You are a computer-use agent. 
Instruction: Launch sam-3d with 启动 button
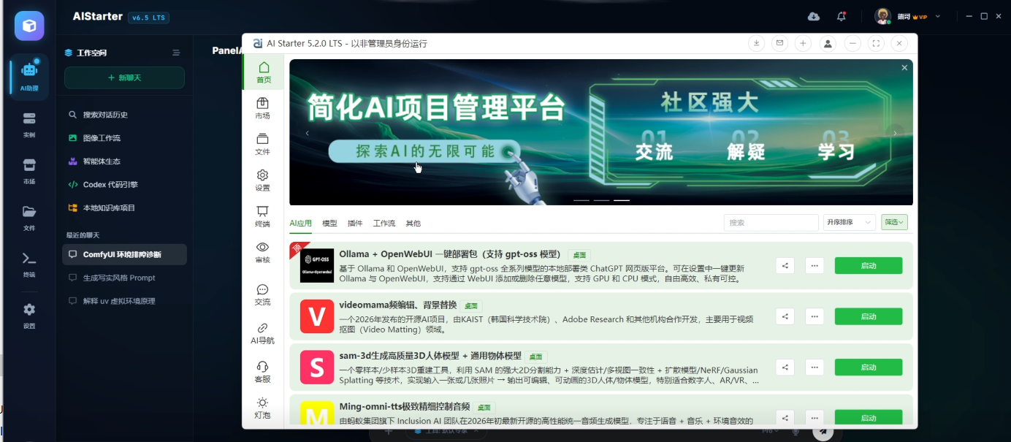click(869, 367)
